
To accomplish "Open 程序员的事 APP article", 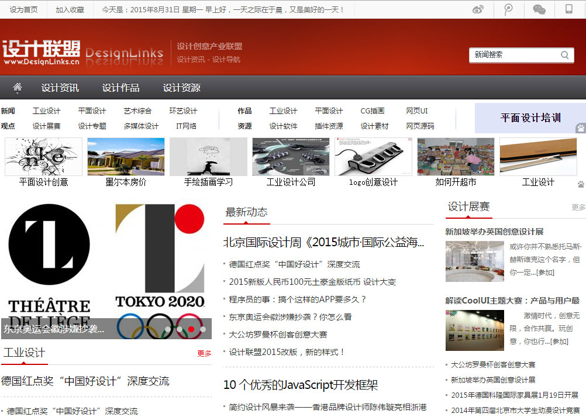I will (298, 299).
